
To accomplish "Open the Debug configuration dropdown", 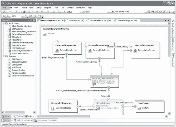I will point(80,12).
